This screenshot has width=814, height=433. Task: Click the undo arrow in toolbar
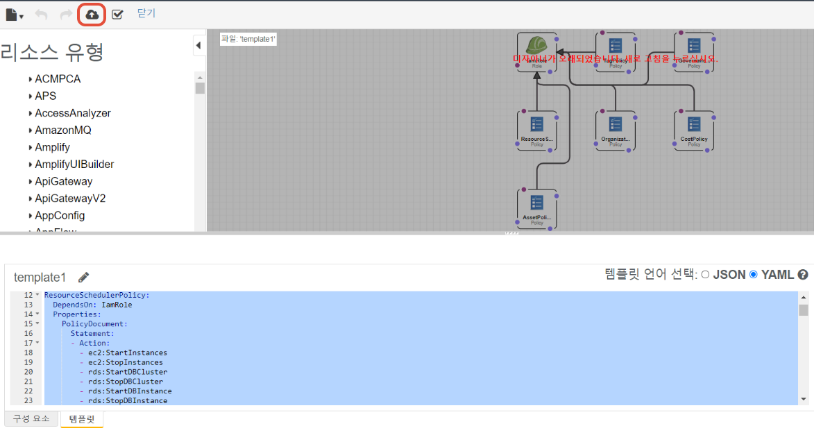click(41, 15)
